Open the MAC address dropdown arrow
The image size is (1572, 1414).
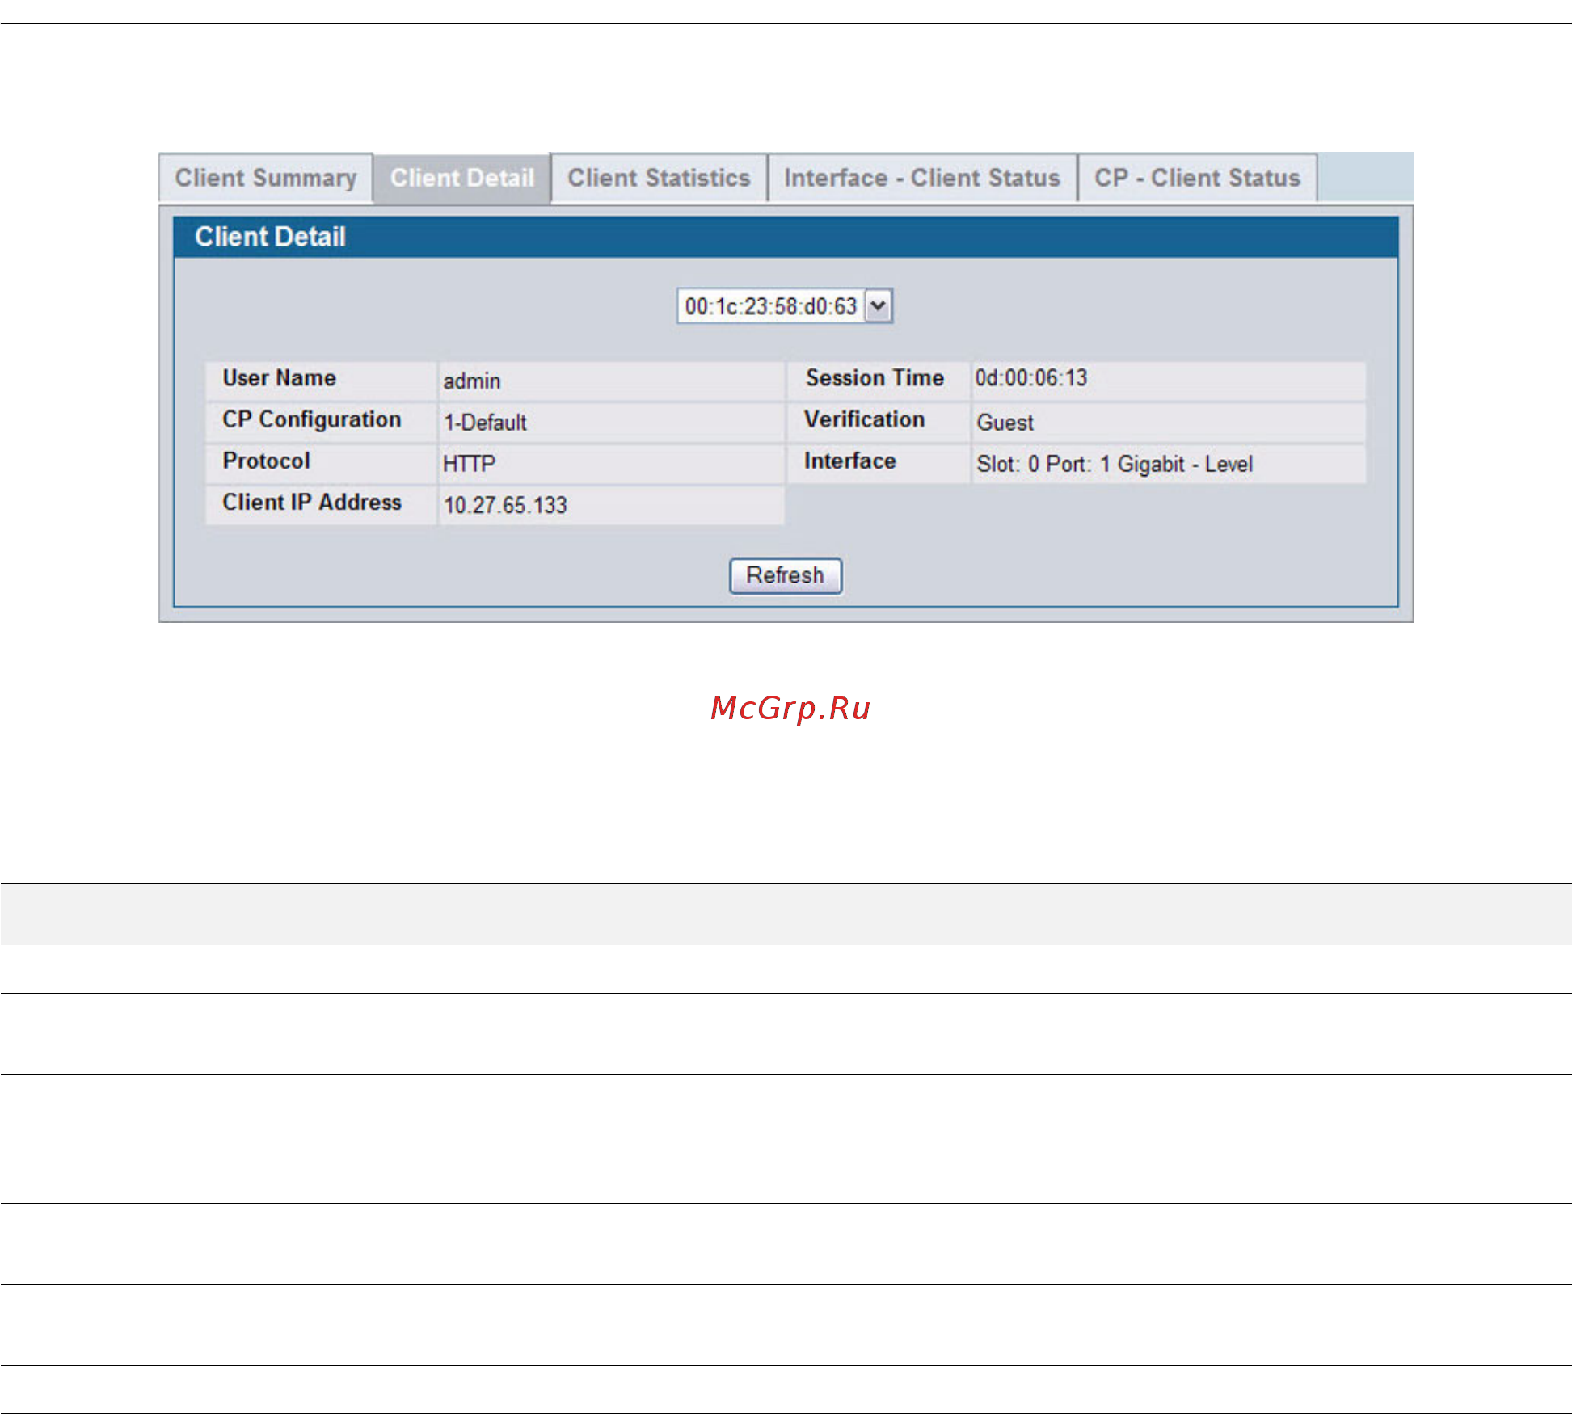point(879,306)
